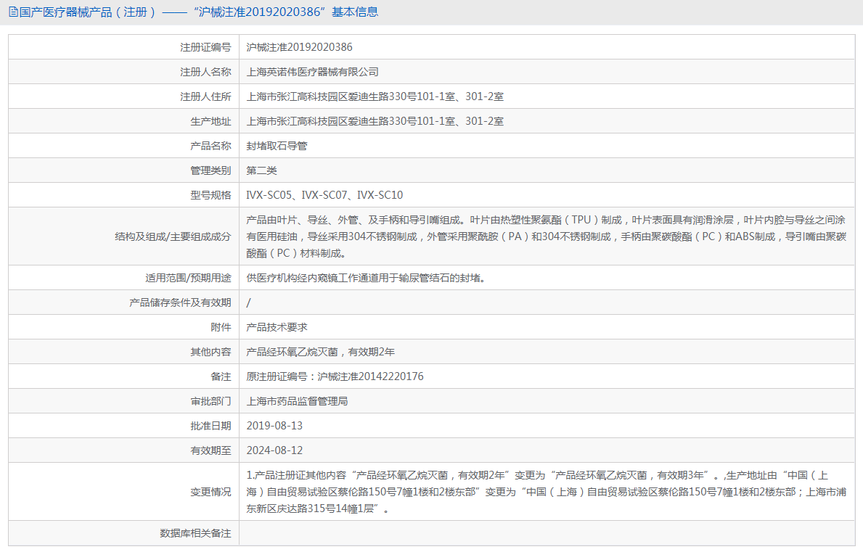Click the 注册人住所 label

[x=205, y=96]
